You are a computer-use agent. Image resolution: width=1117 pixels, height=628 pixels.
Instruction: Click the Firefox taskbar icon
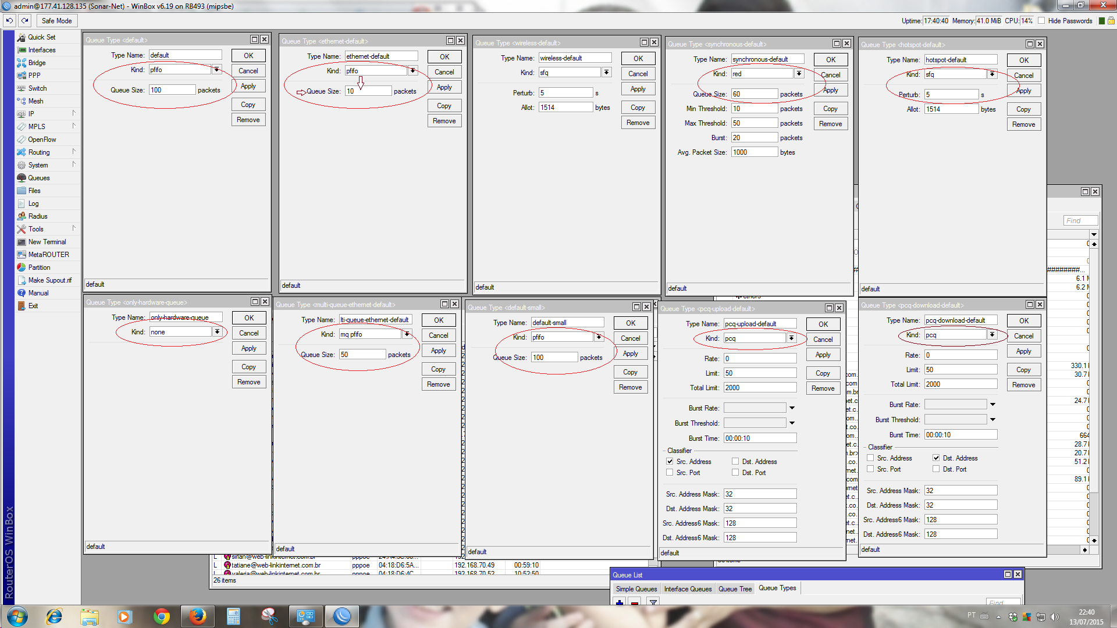pos(197,616)
